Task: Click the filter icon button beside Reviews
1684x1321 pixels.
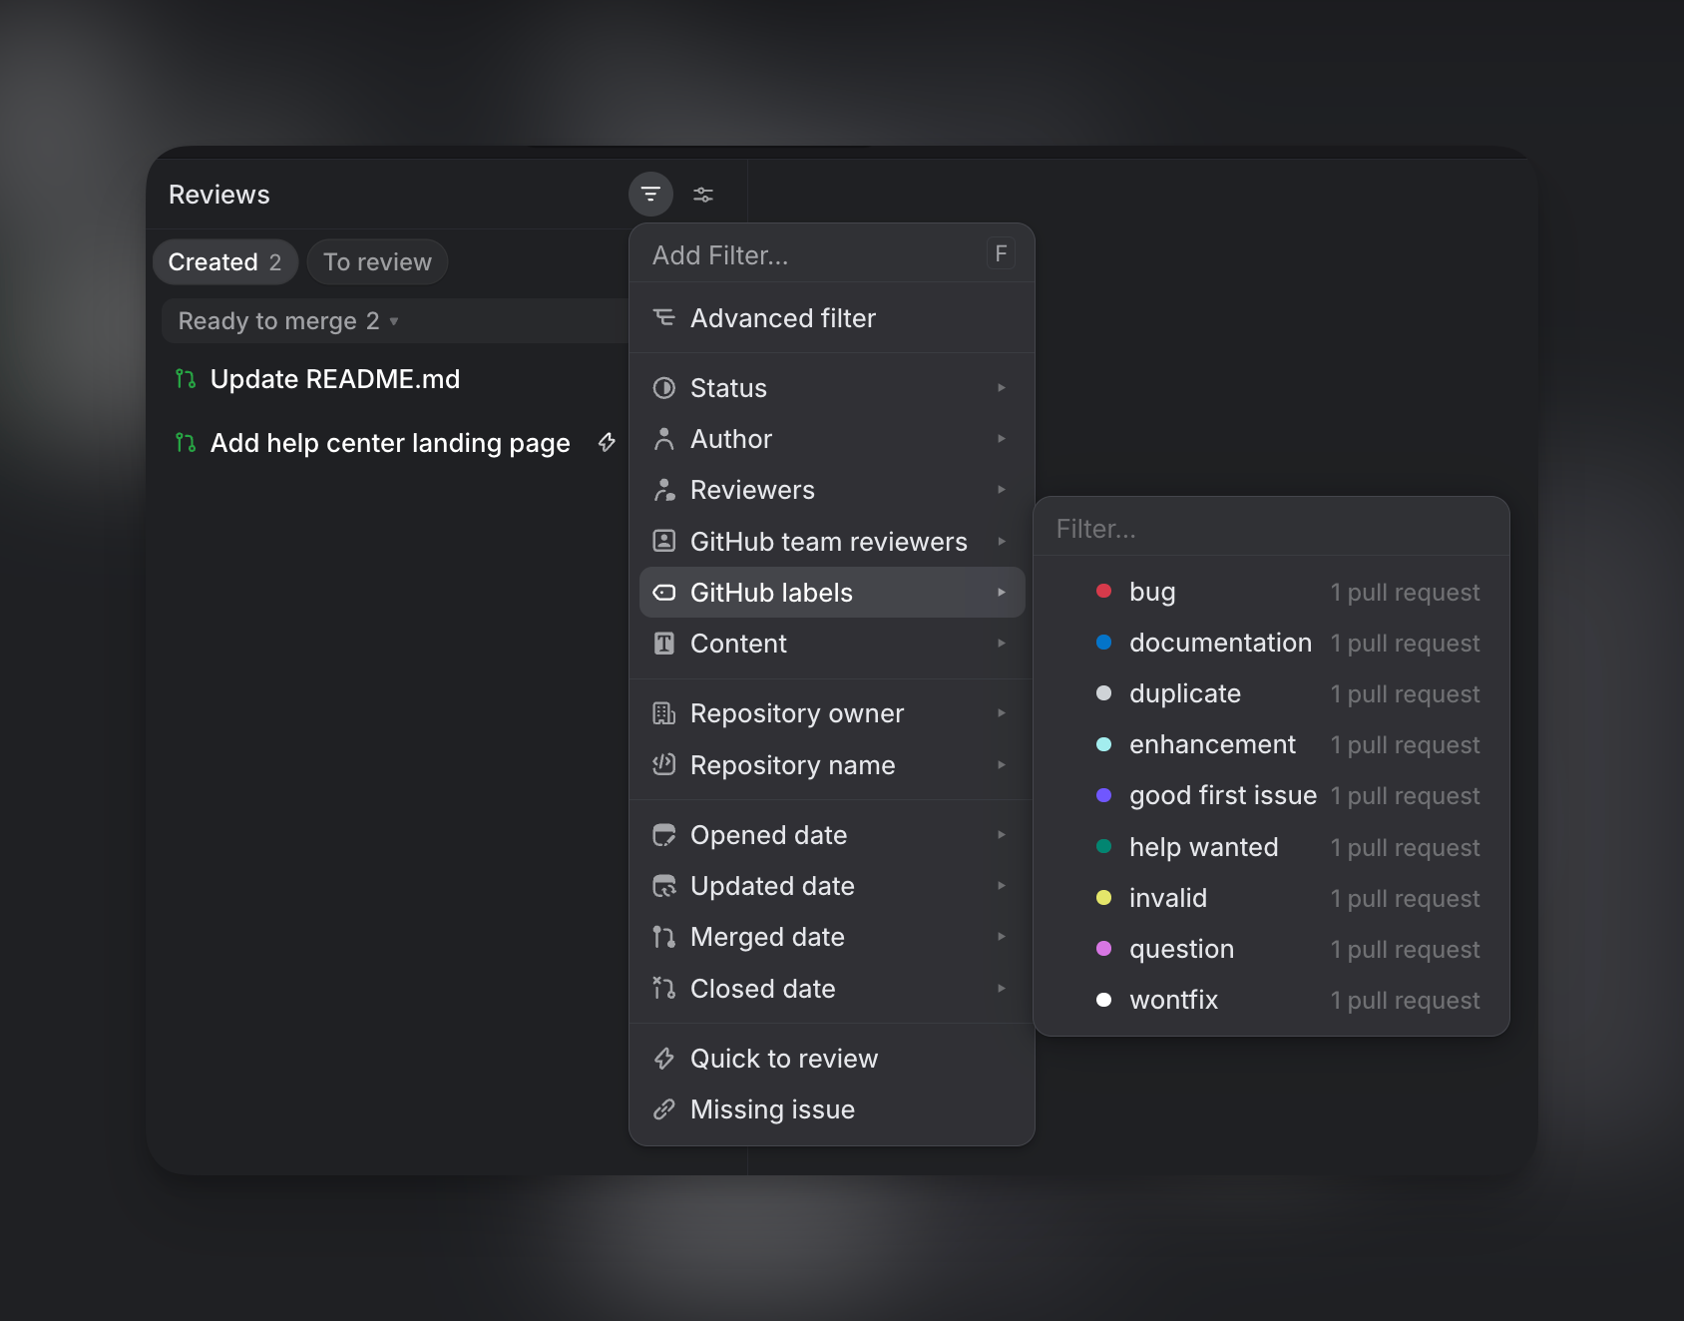Action: [650, 194]
